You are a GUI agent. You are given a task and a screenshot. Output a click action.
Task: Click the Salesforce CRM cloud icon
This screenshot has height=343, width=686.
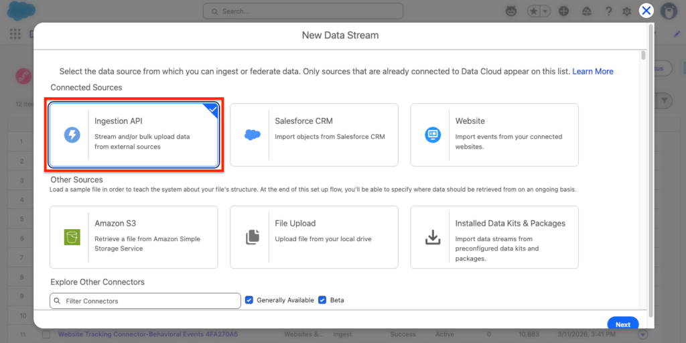(x=252, y=135)
